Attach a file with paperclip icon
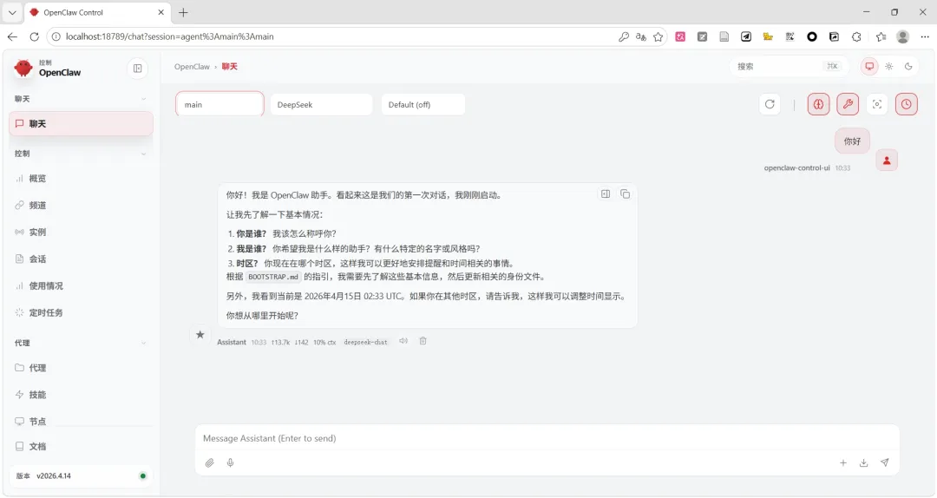This screenshot has width=937, height=498. (x=210, y=462)
